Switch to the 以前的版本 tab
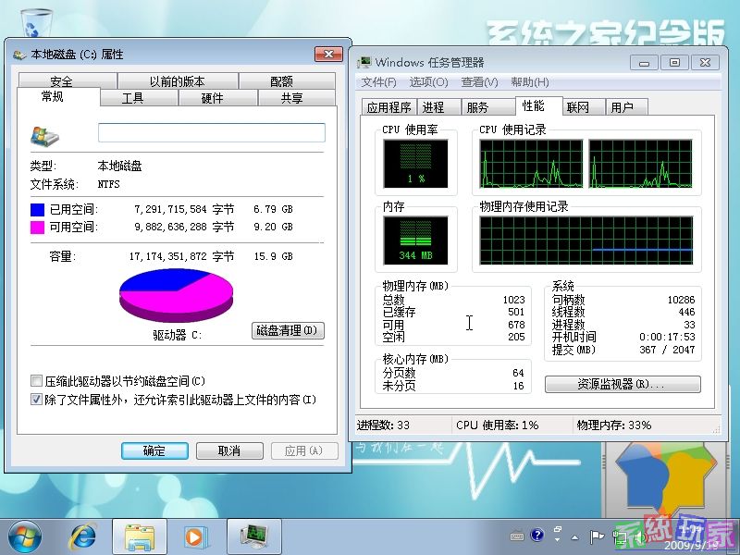The width and height of the screenshot is (740, 555). (178, 80)
